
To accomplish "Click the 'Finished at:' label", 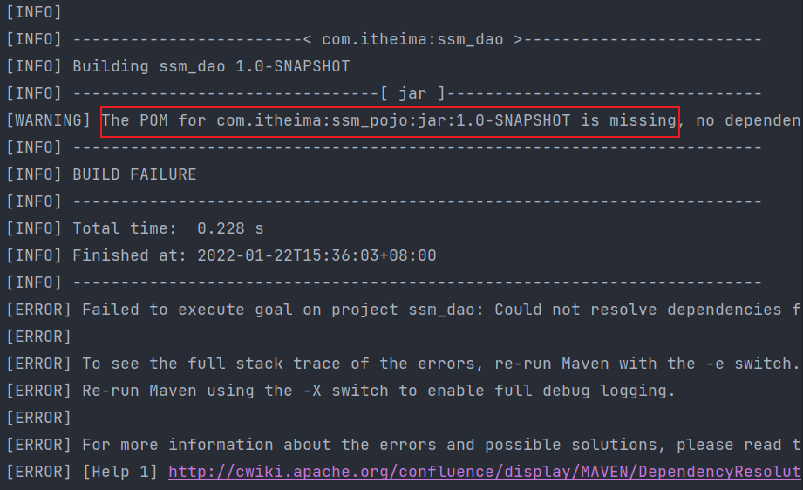I will coord(130,255).
